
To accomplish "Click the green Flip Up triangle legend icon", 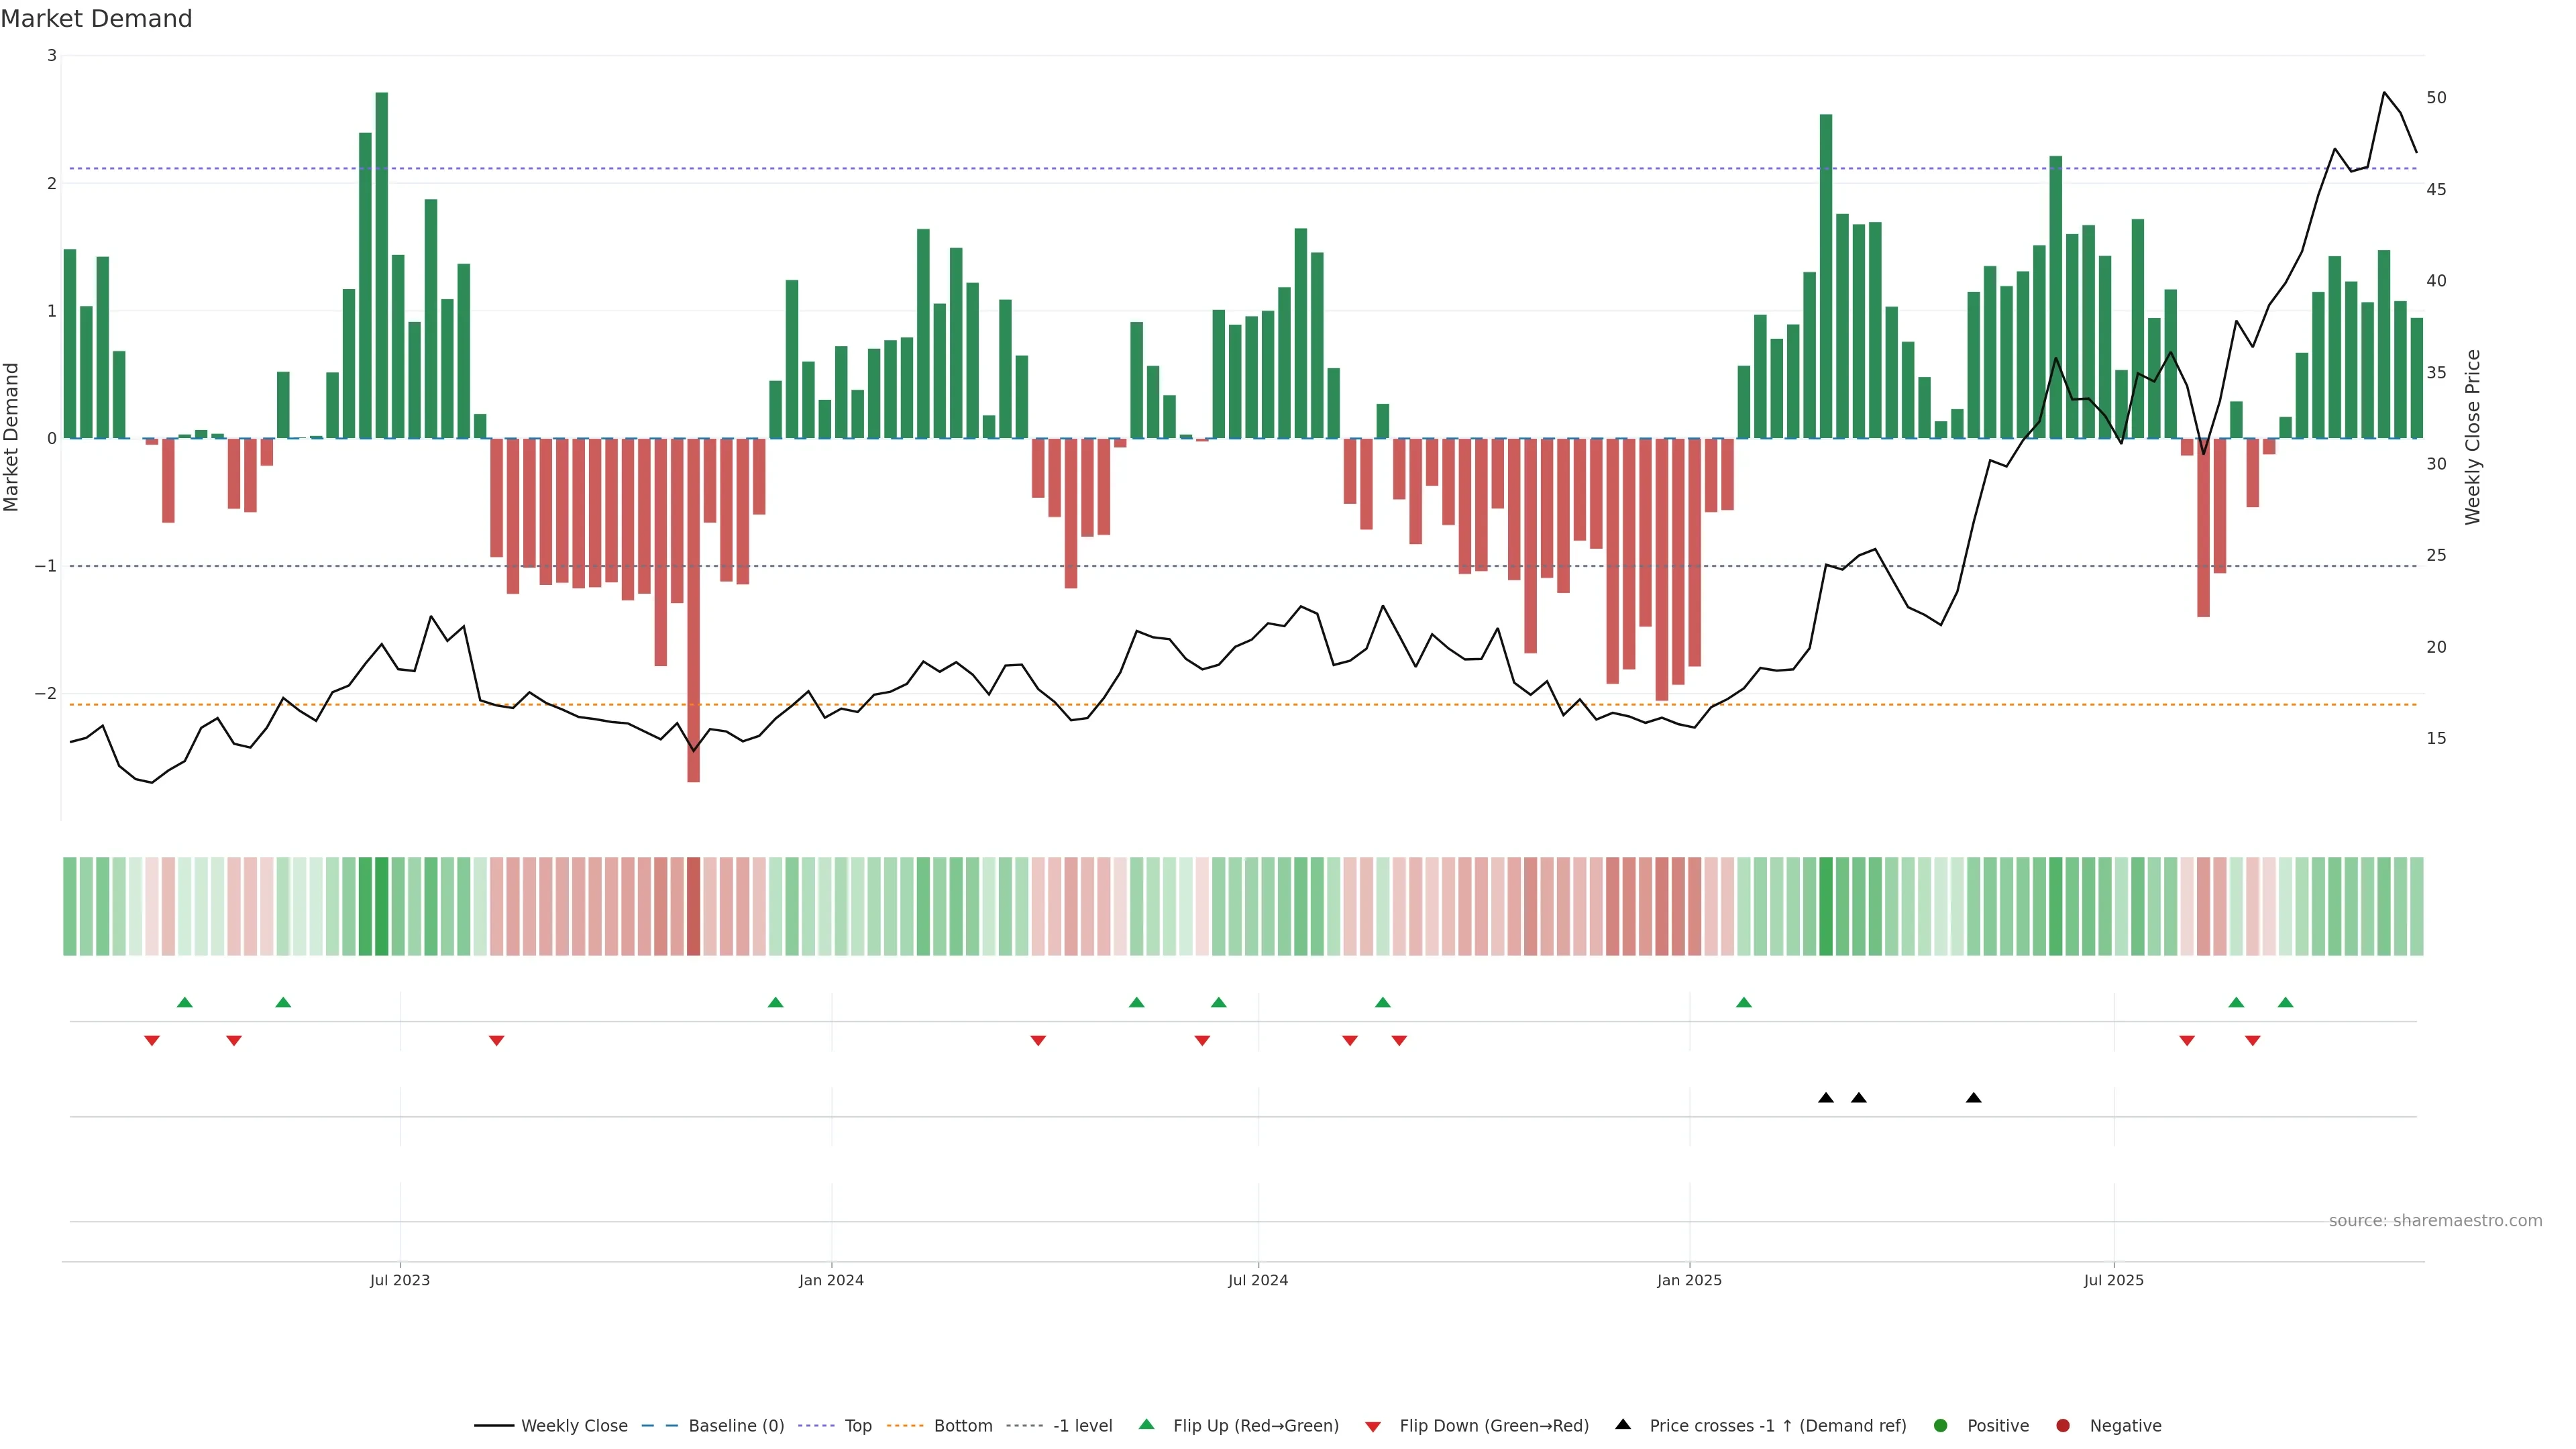I will (x=1146, y=1424).
